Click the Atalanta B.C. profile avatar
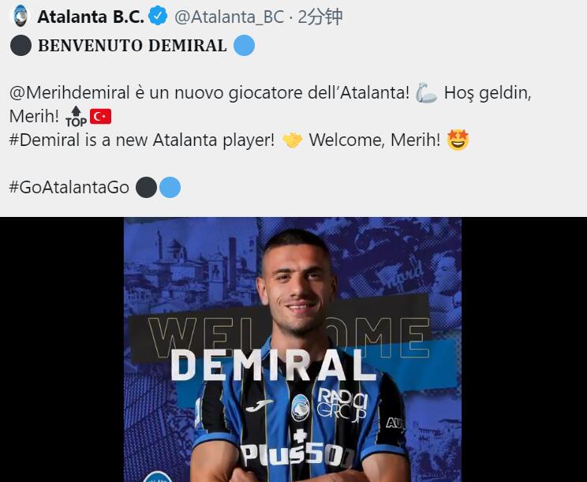Image resolution: width=587 pixels, height=482 pixels. tap(21, 16)
